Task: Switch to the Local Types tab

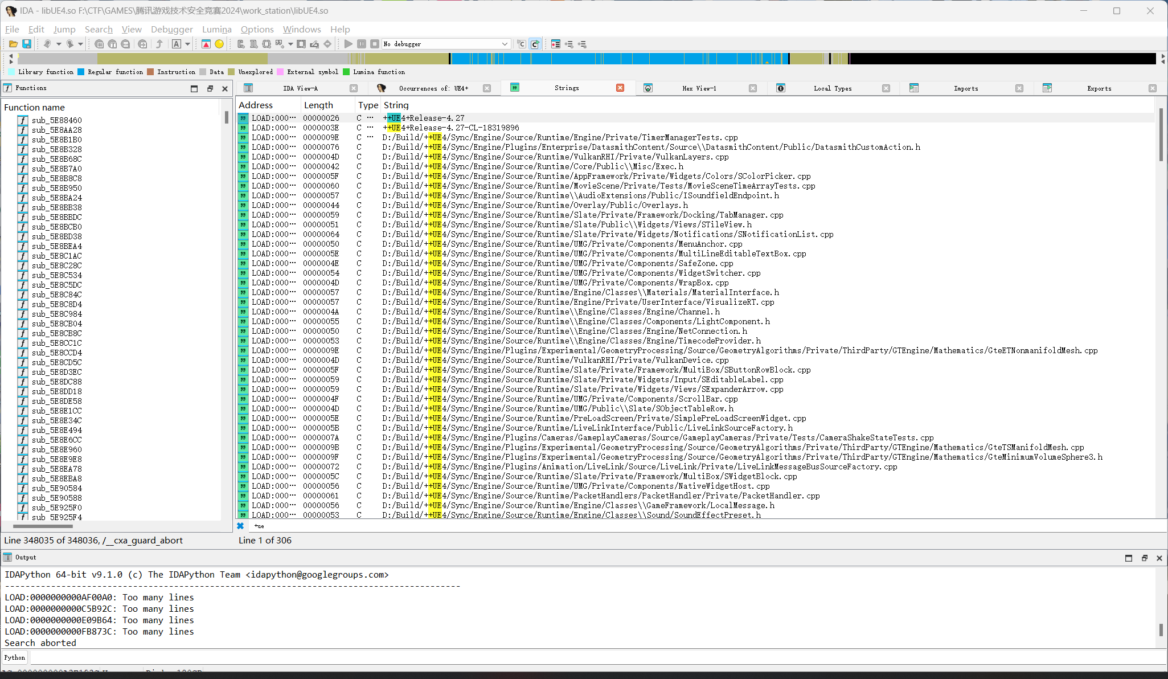Action: pyautogui.click(x=833, y=88)
